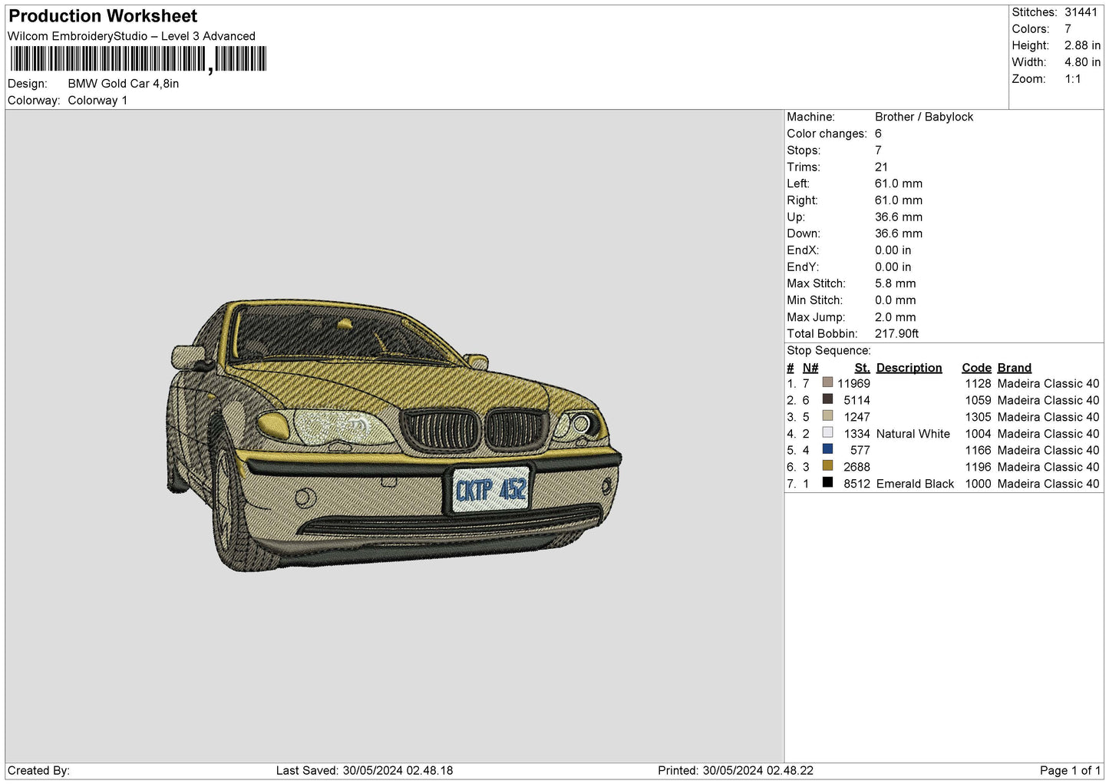
Task: Click the Height value '2.88 in'
Action: 1082,45
